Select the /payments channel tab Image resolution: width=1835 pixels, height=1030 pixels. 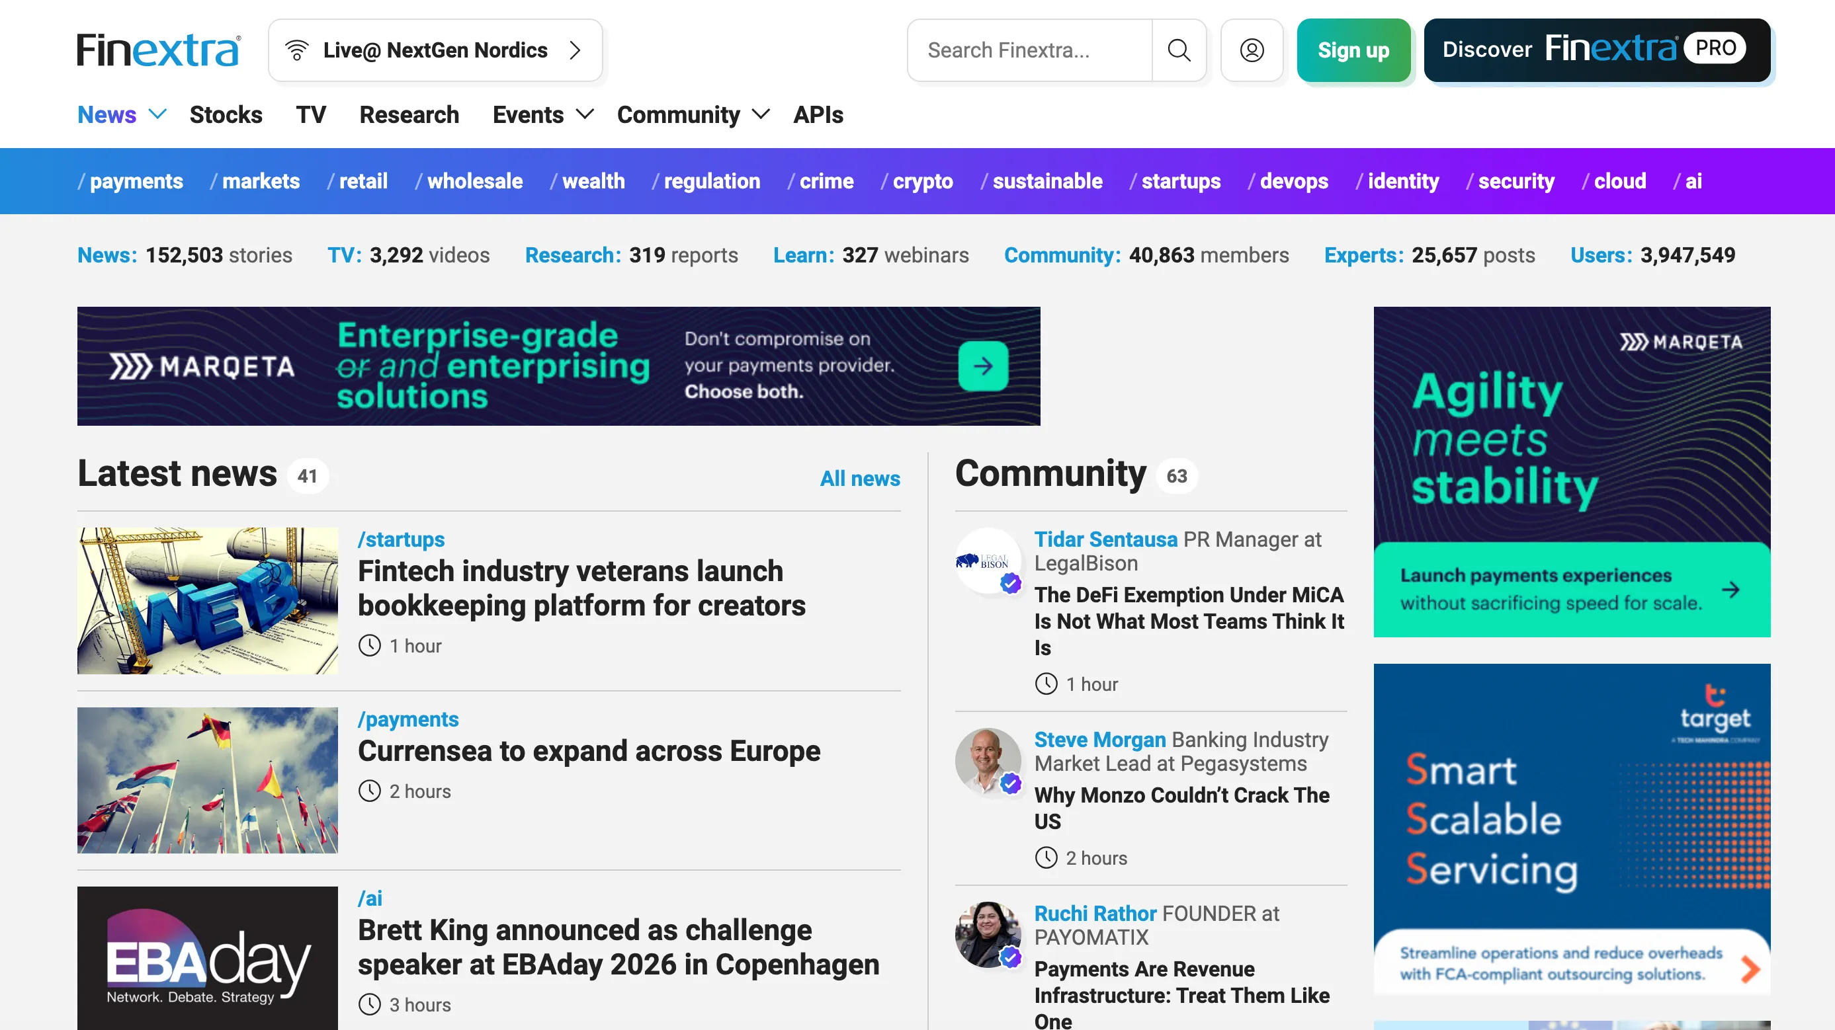pos(130,180)
